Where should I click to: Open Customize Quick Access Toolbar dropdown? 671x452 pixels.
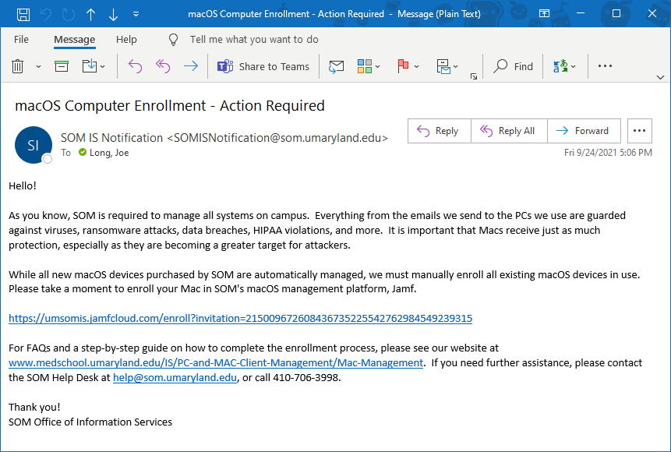[x=136, y=14]
